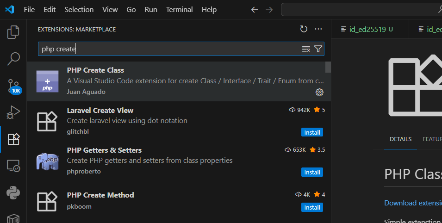Refresh the extensions marketplace list
Screen dimensions: 442x223
pos(304,29)
